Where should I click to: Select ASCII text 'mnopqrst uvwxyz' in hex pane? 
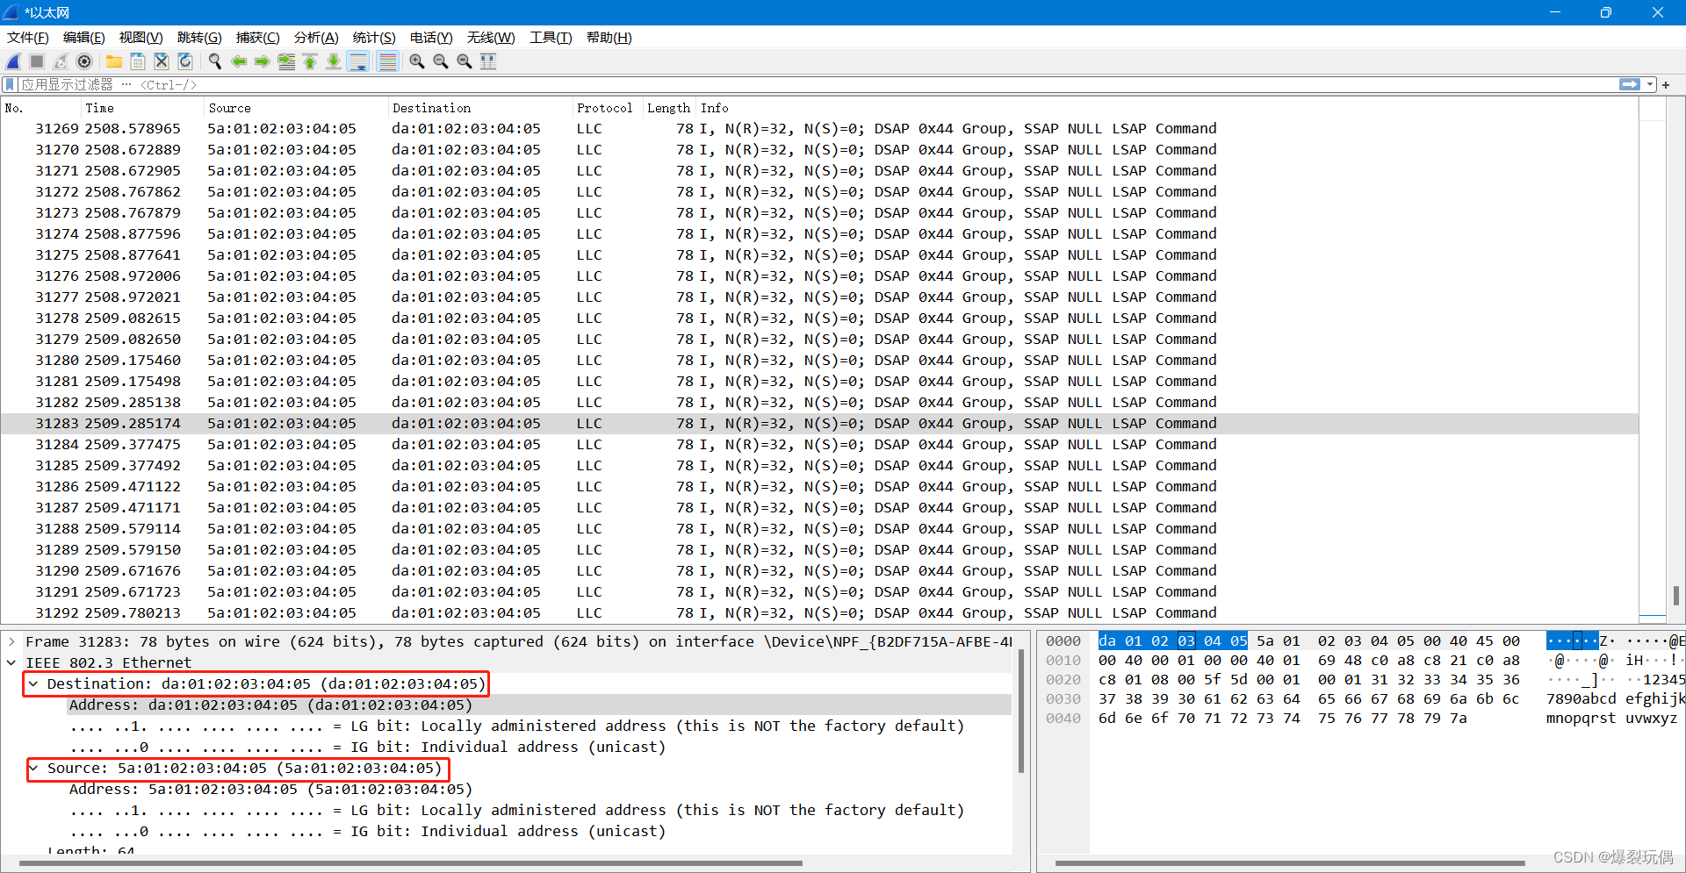[x=1611, y=718]
